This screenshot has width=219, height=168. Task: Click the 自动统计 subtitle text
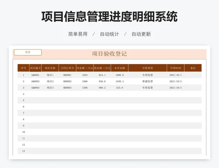tap(109, 34)
